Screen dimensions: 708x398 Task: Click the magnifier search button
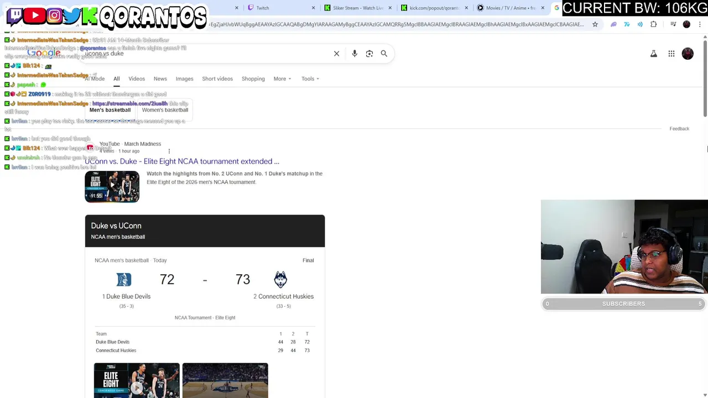point(384,54)
